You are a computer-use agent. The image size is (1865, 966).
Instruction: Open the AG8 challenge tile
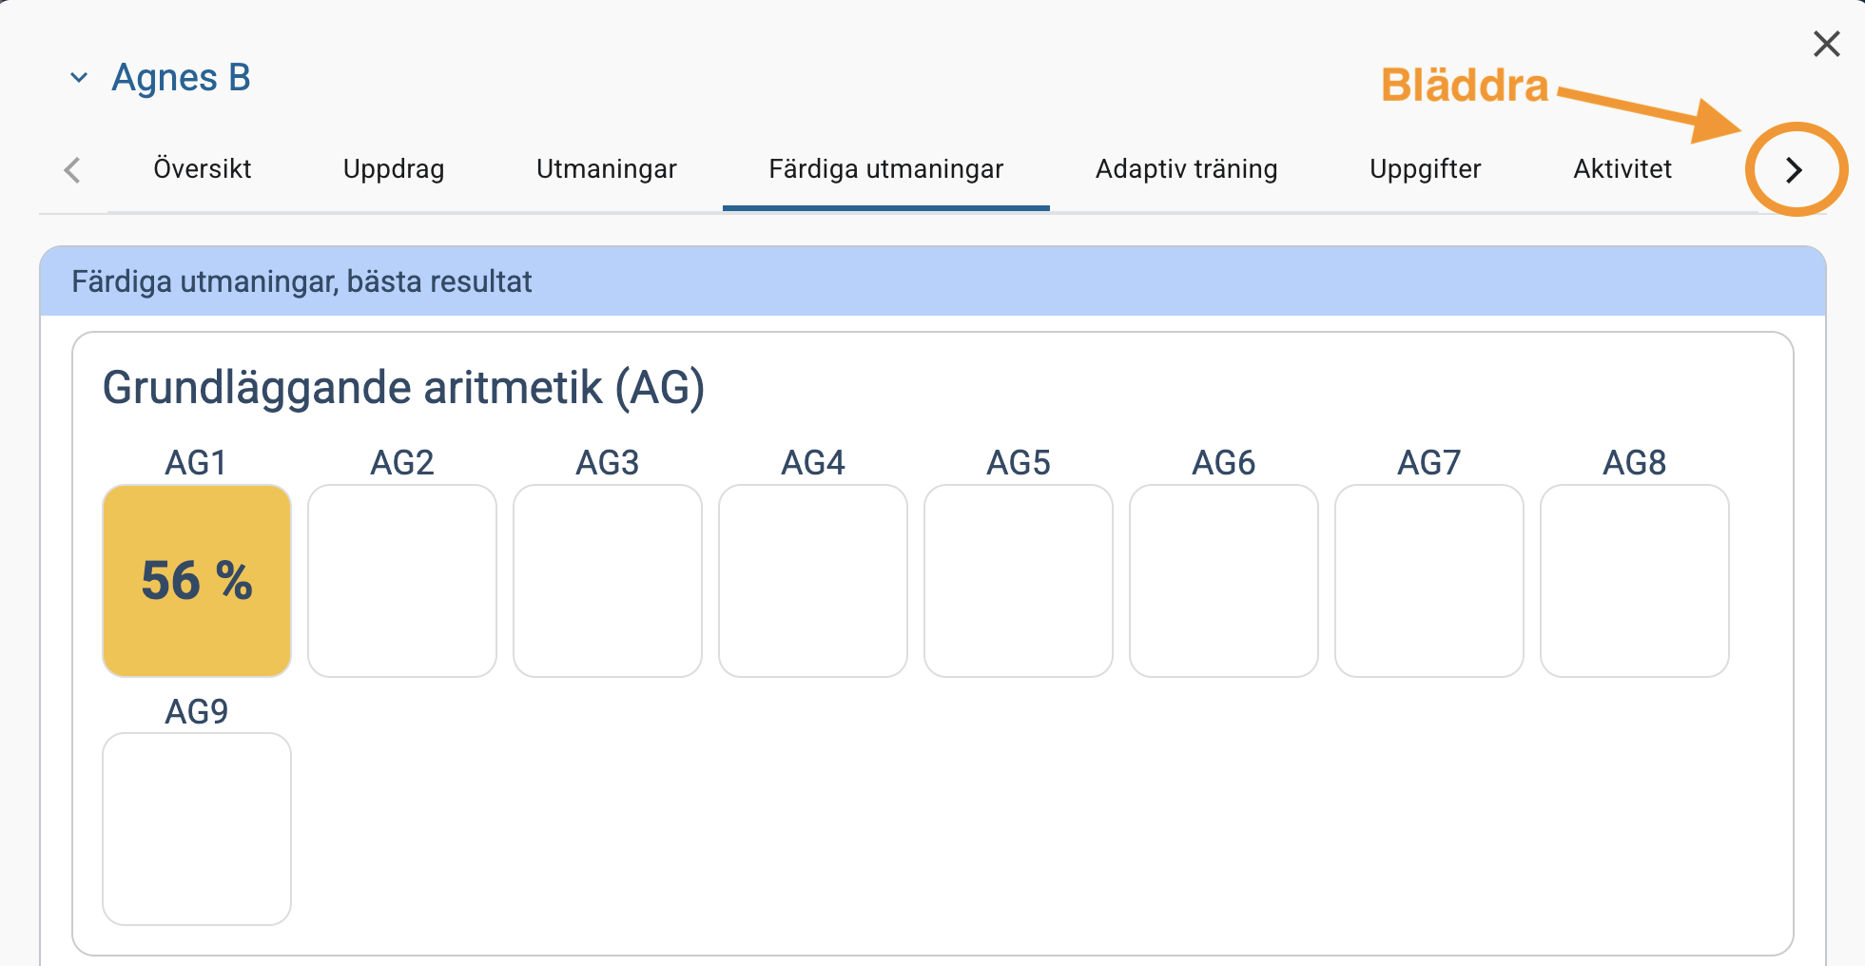[x=1635, y=581]
